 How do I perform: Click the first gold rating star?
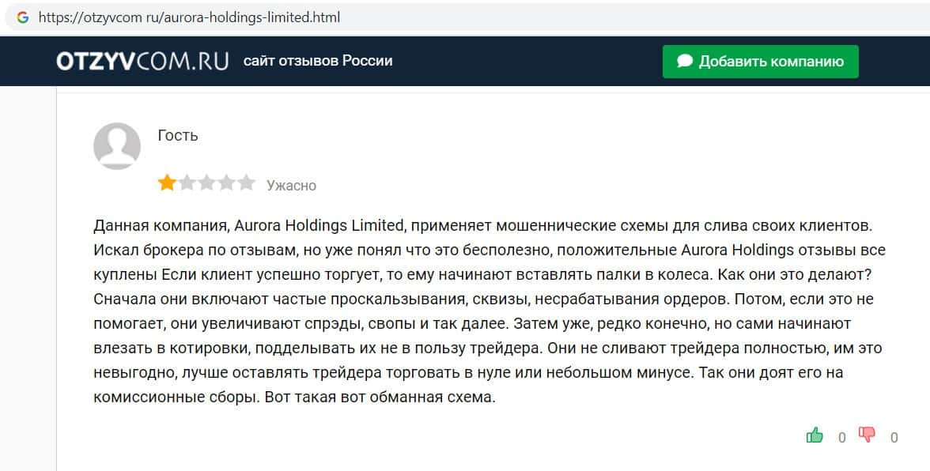[167, 184]
